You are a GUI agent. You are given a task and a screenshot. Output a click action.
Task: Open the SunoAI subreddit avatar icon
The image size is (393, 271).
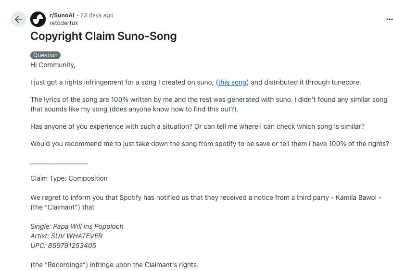coord(38,19)
